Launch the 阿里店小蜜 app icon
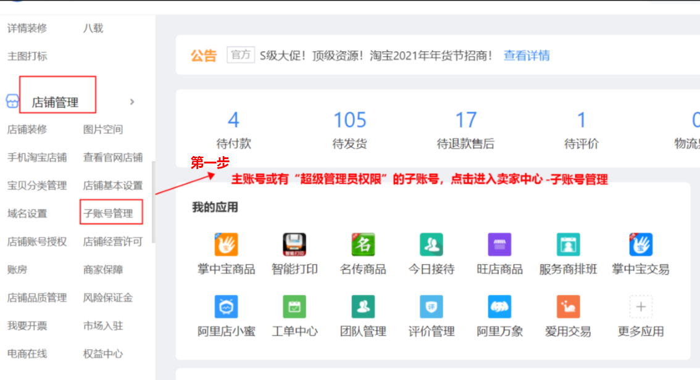The width and height of the screenshot is (700, 380). coord(226,307)
